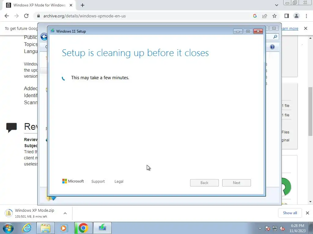
Task: Click the scrollbar up arrow
Action: [311, 38]
